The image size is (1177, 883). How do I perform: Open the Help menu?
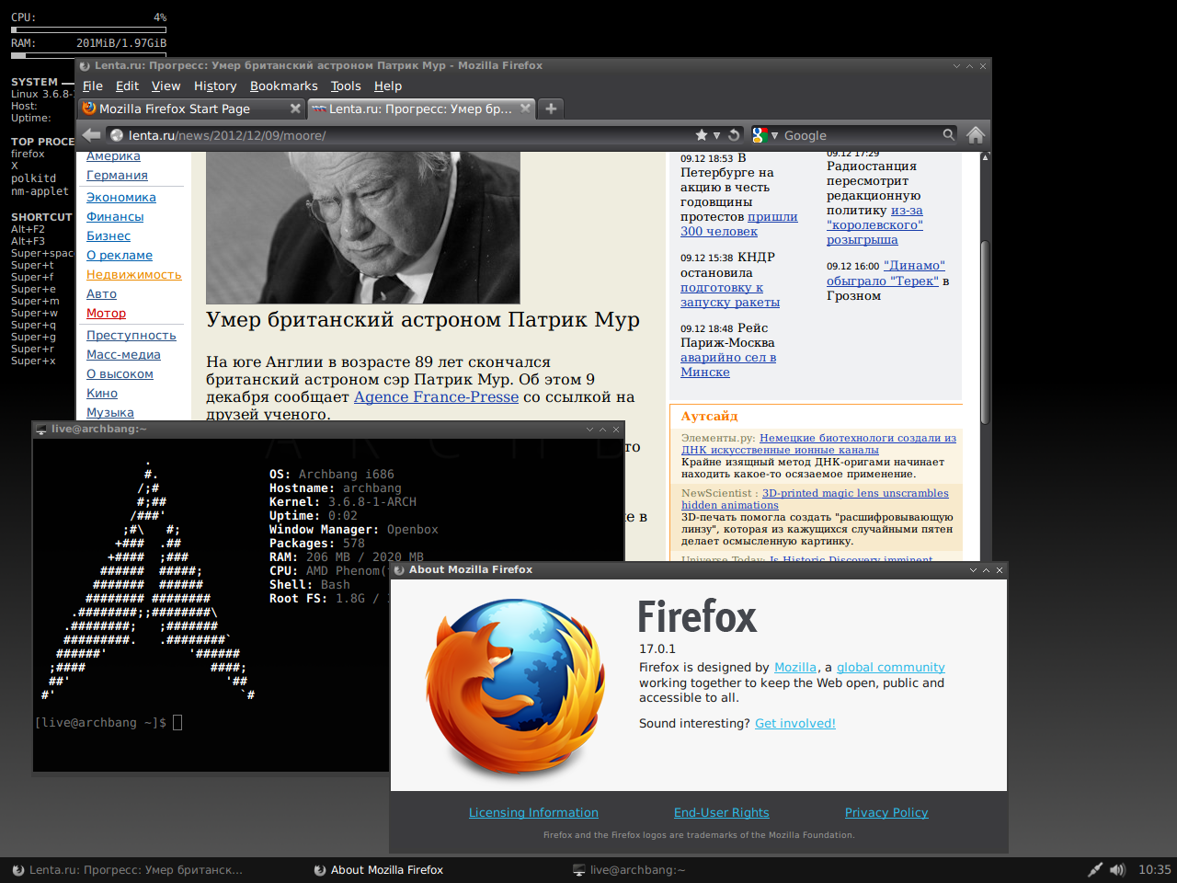pyautogui.click(x=388, y=86)
